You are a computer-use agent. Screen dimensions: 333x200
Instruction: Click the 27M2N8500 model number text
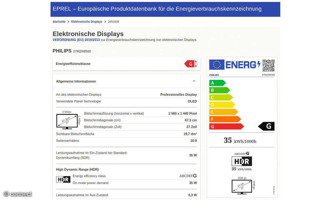tap(82, 51)
